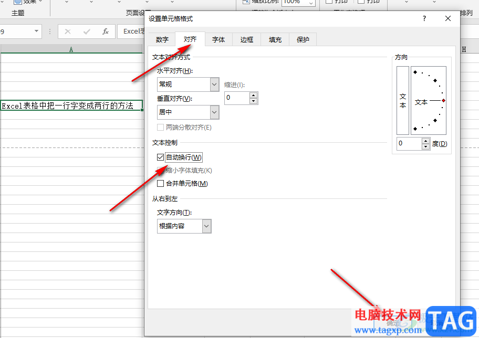Click the fx insert function icon
Viewport: 479px width, 338px height.
tap(106, 31)
